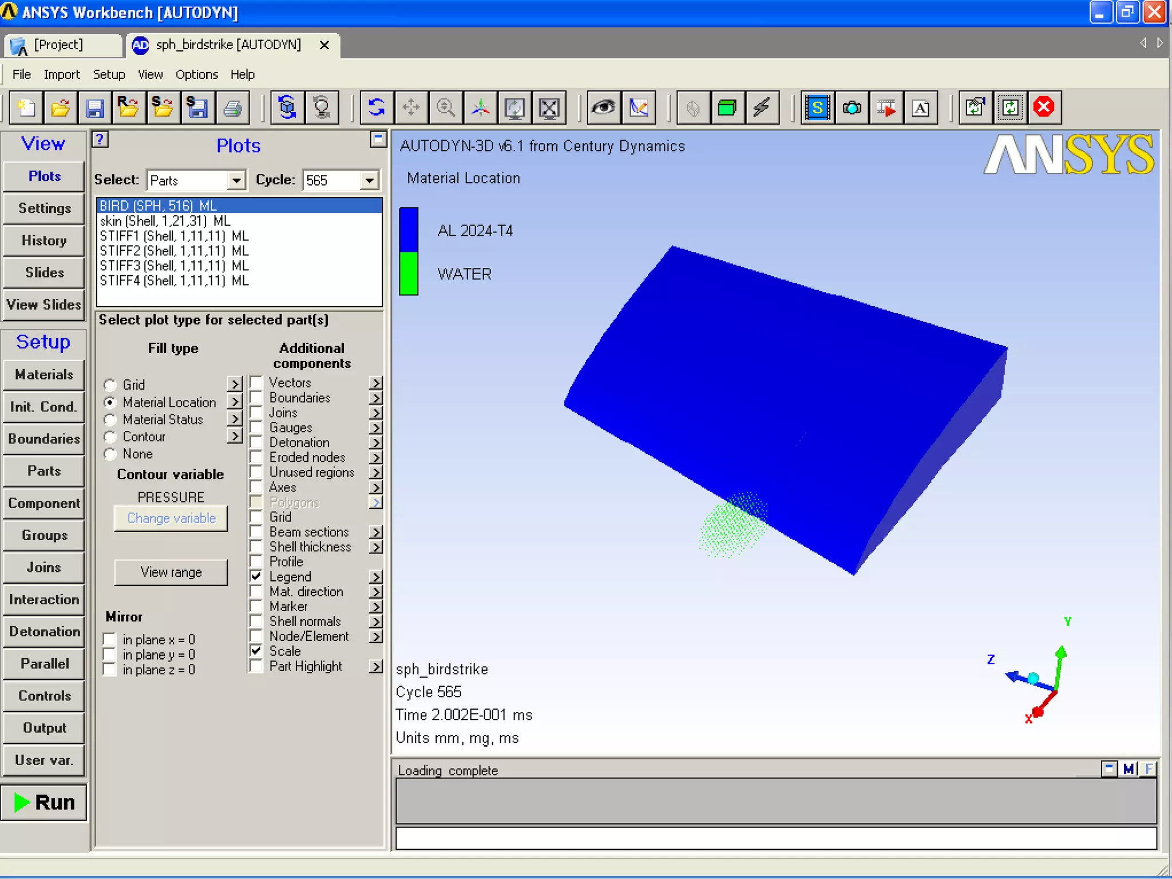
Task: Enable the Vectors checkbox
Action: pyautogui.click(x=256, y=382)
